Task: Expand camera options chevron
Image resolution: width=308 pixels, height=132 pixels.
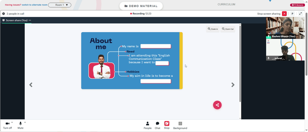Action: (x=12, y=122)
